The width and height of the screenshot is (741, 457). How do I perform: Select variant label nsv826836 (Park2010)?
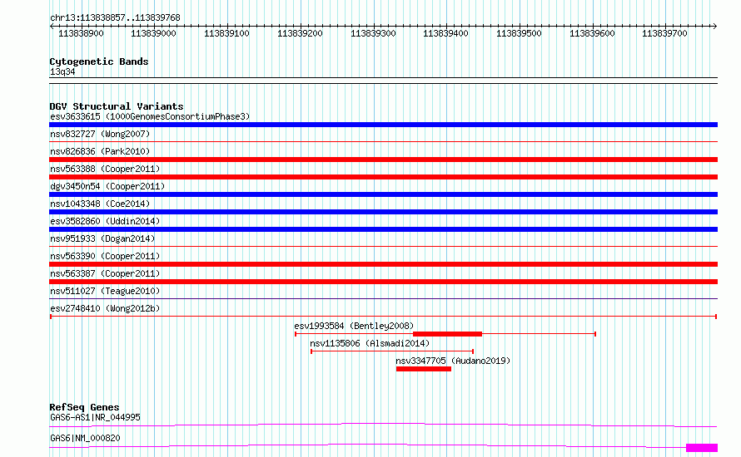click(x=100, y=151)
